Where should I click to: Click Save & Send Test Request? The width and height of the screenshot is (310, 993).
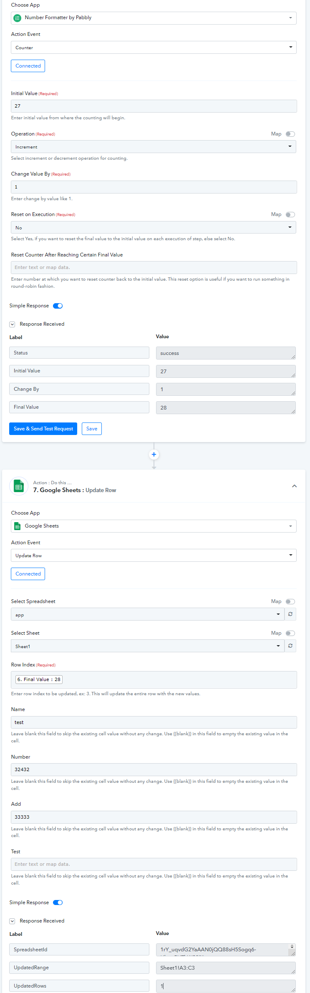43,429
